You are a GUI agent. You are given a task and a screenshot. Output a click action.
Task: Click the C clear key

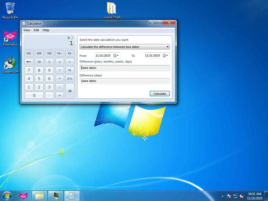(49, 62)
